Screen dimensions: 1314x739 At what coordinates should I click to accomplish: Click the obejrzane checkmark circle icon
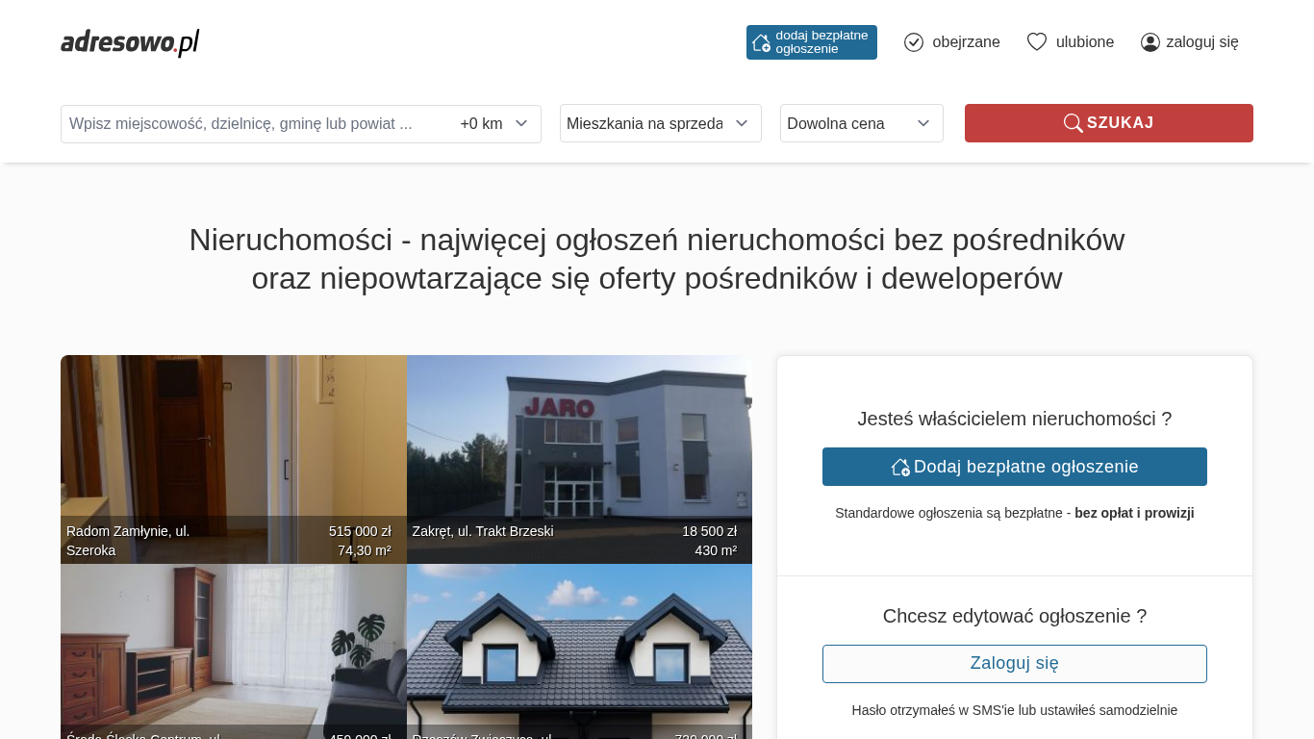914,42
